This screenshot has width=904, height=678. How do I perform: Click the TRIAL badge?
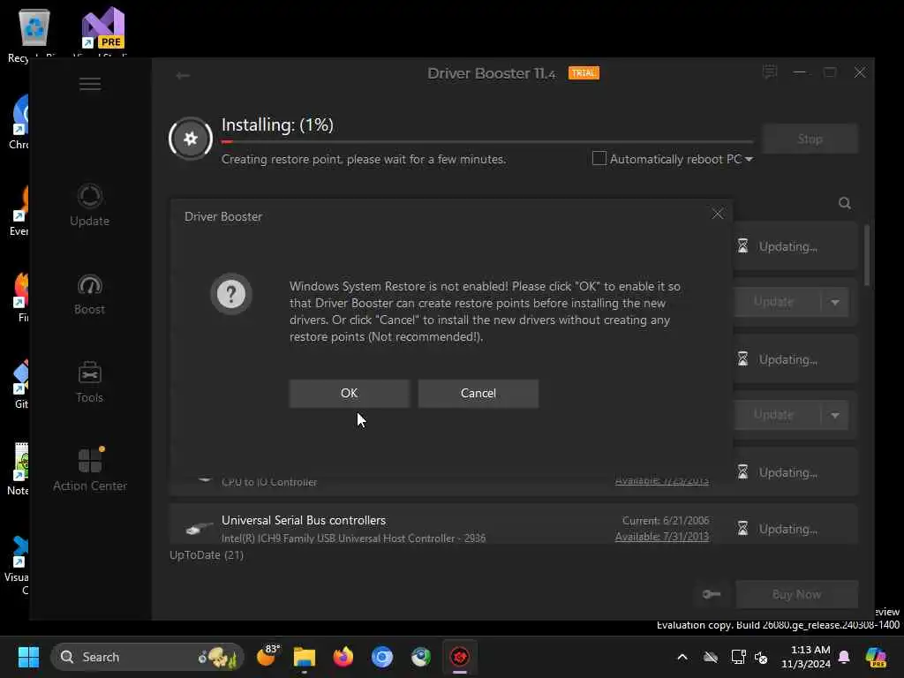point(584,73)
